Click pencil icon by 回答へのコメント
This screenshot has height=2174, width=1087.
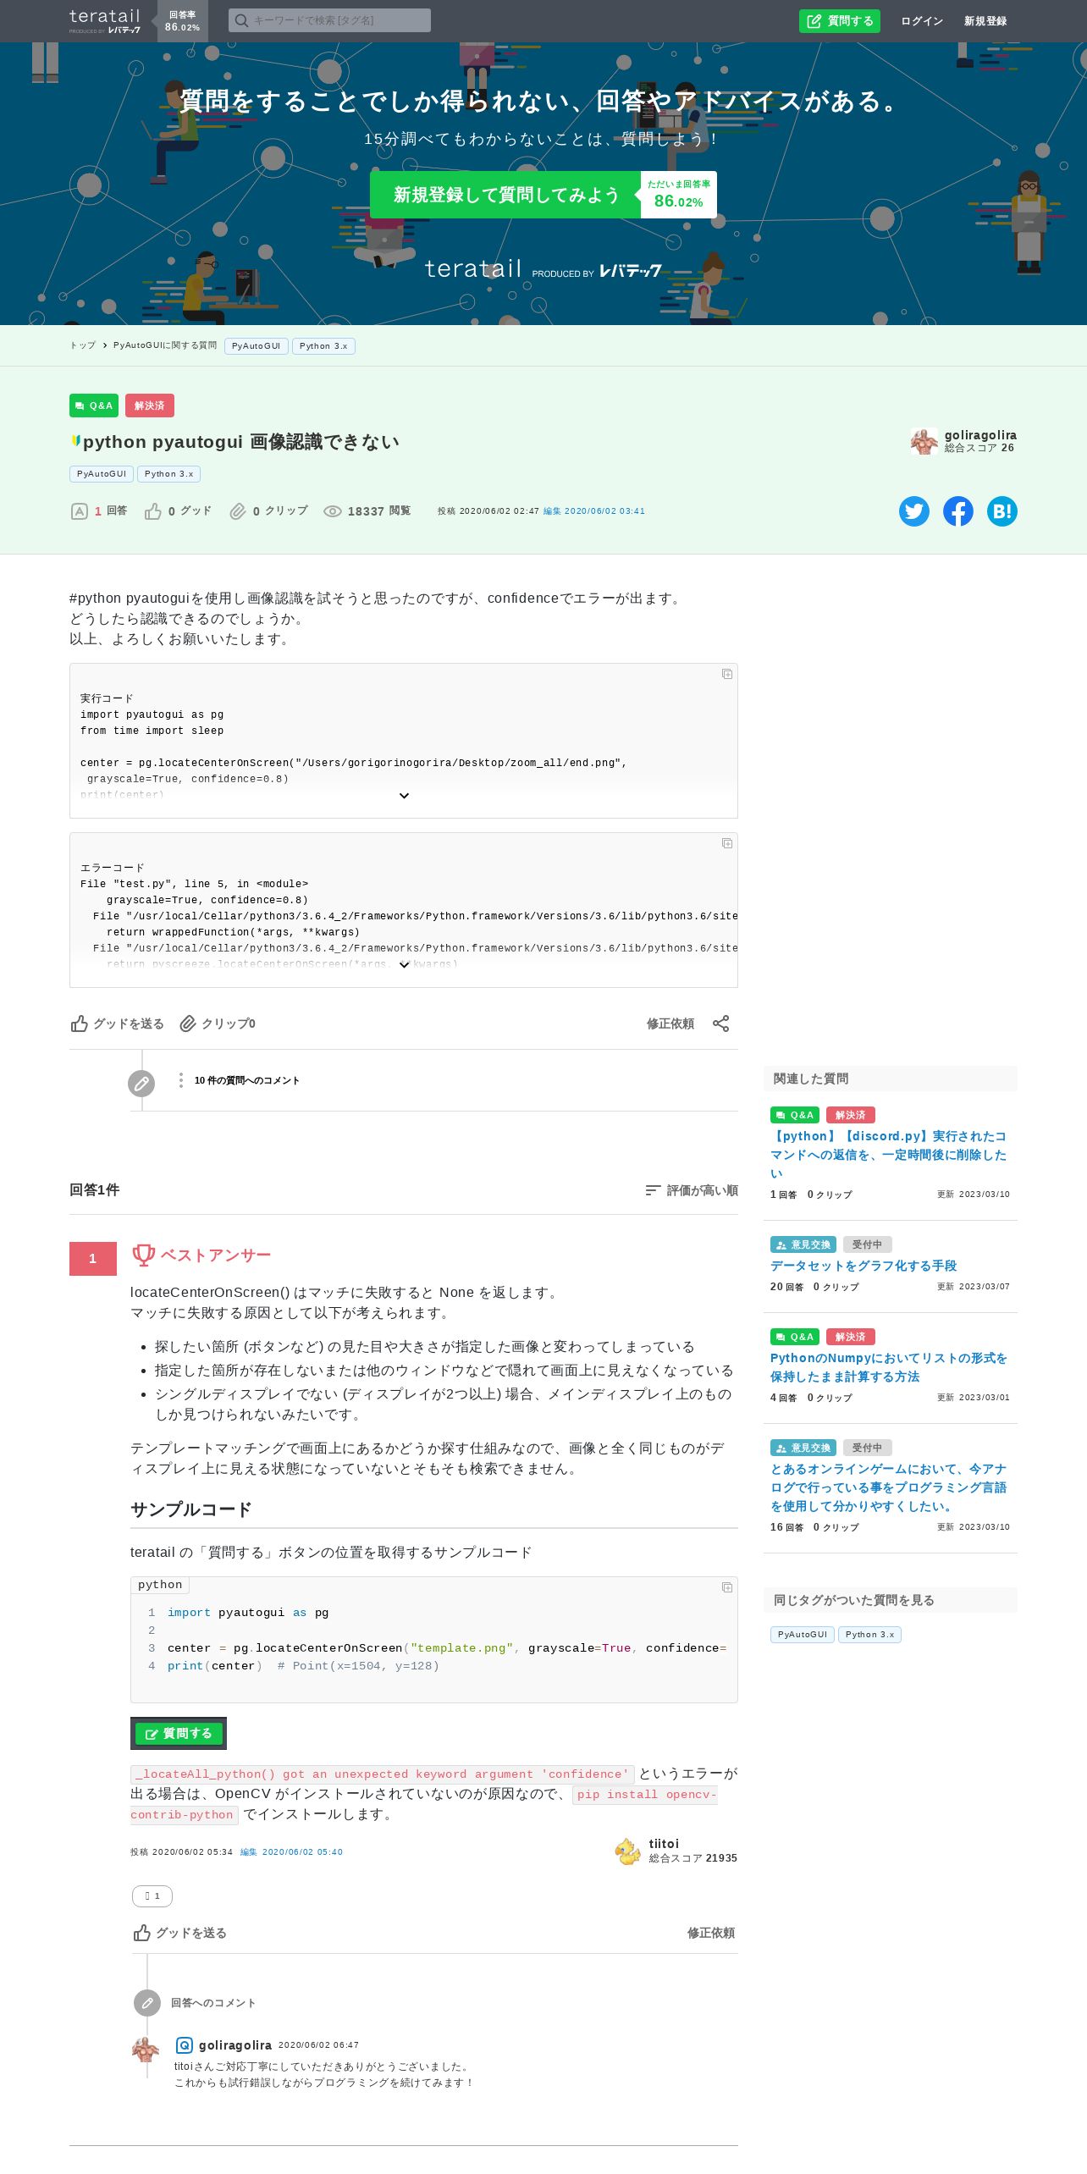click(x=147, y=2003)
